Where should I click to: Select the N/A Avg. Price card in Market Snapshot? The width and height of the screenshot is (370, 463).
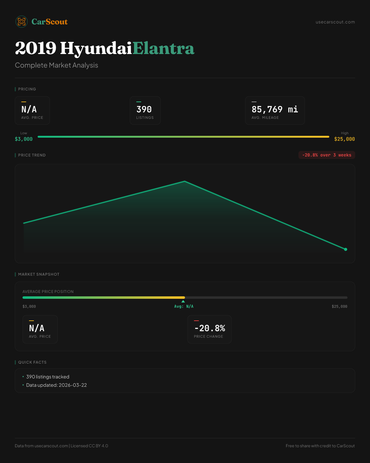(x=40, y=329)
